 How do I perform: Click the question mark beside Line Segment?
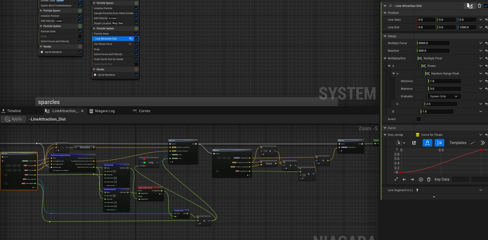[x=417, y=190]
